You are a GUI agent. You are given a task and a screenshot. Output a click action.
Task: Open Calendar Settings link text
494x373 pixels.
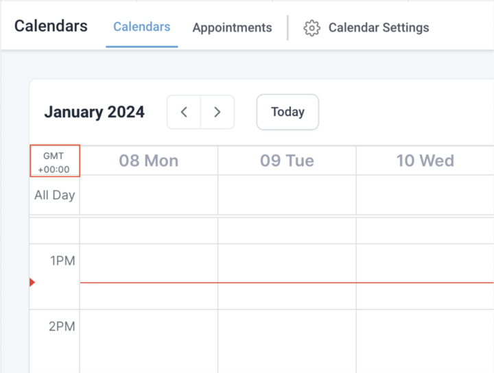pos(379,27)
